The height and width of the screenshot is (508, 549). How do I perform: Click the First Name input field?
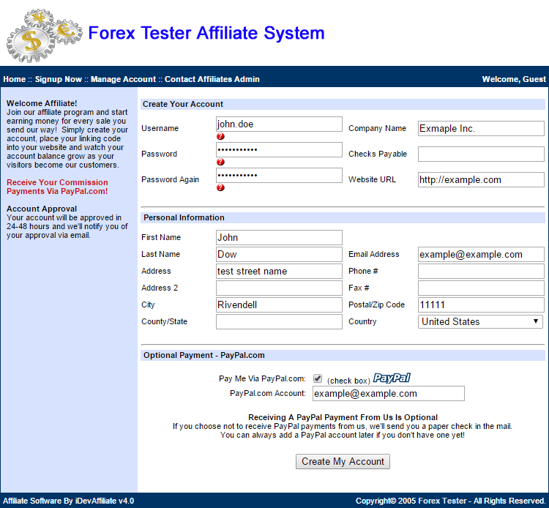279,237
